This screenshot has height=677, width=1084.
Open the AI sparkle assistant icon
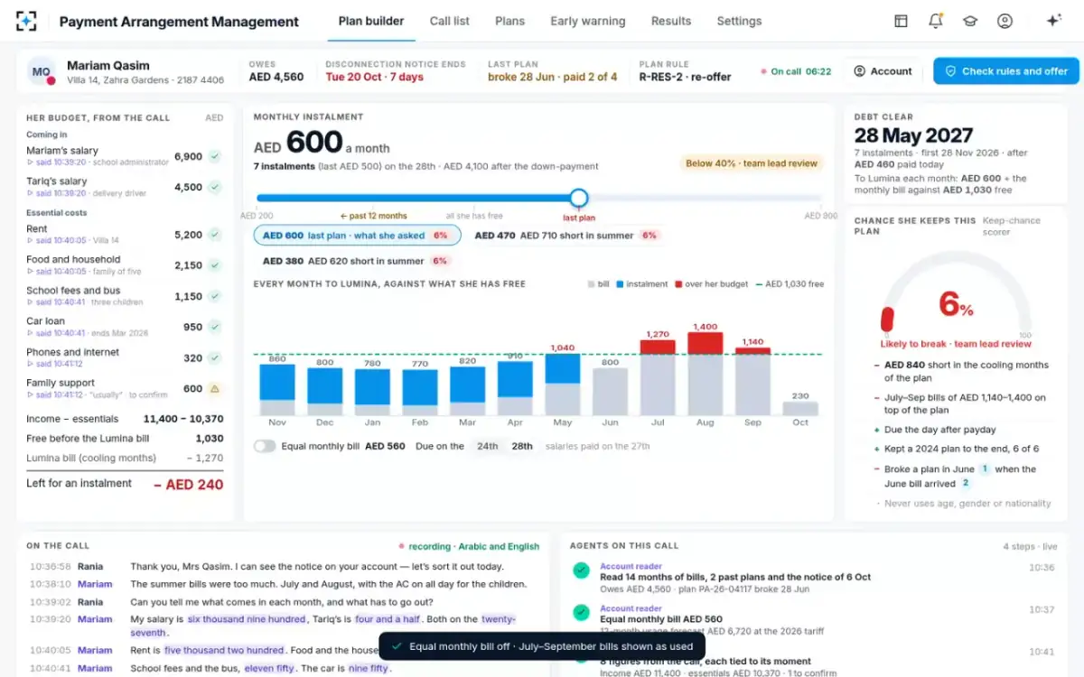1053,21
